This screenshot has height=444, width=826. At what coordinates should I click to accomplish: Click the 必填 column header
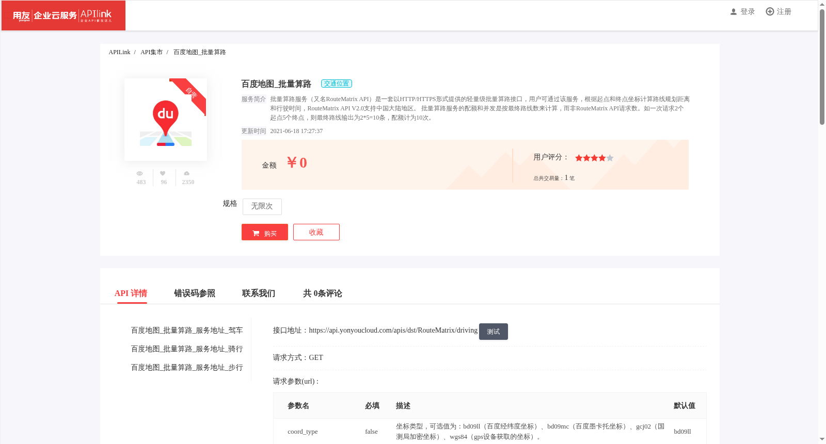(372, 406)
